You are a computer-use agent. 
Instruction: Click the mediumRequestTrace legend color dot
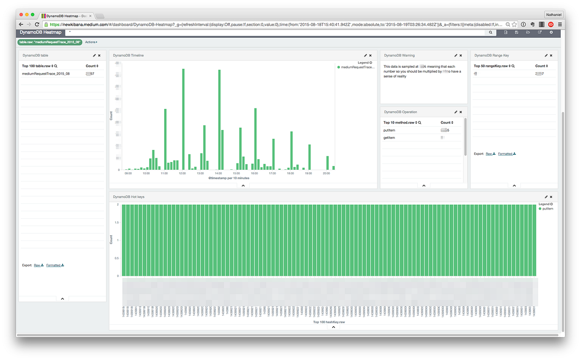339,67
